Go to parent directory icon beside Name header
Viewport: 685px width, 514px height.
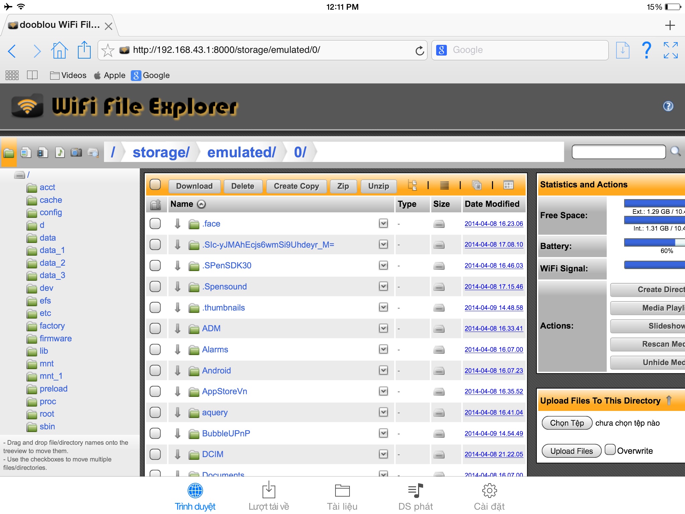click(x=156, y=204)
